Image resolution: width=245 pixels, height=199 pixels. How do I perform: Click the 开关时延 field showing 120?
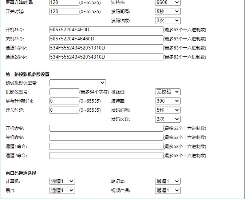click(64, 11)
